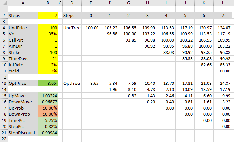This screenshot has width=234, height=142.
Task: Select the IntRate cell showing 2%
Action: tap(48, 65)
